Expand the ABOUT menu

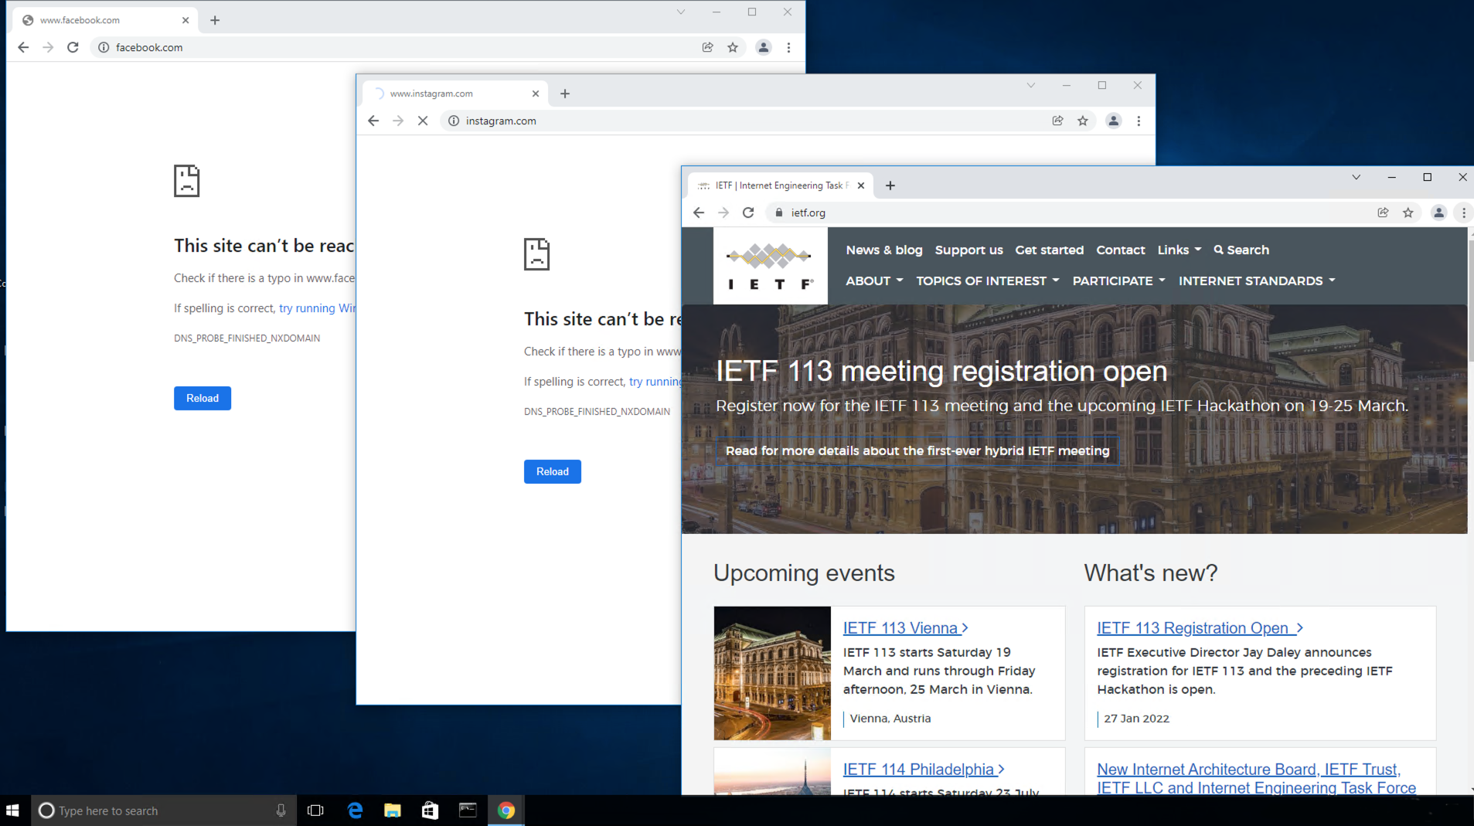pyautogui.click(x=874, y=280)
